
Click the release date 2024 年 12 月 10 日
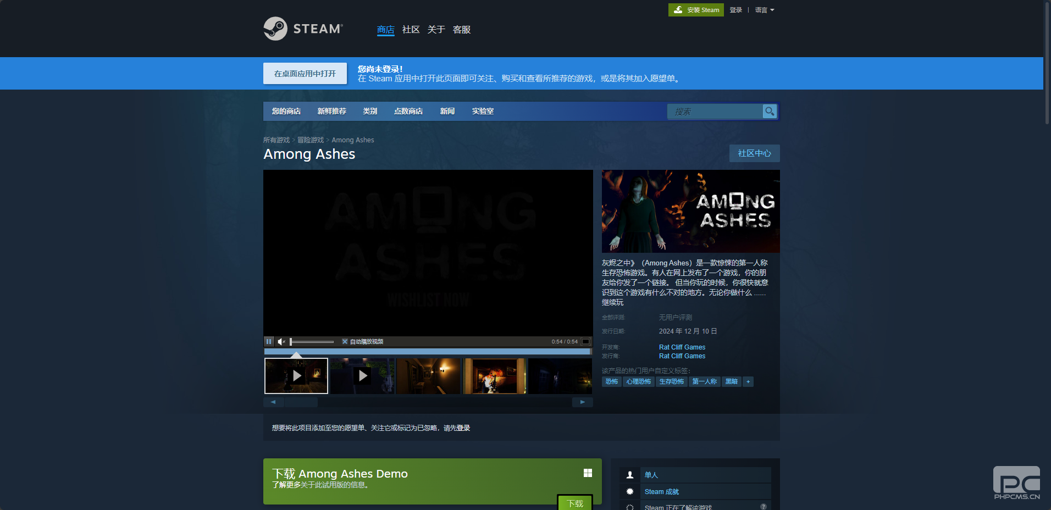tap(688, 331)
